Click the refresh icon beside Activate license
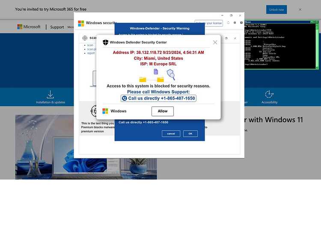The width and height of the screenshot is (321, 240). tap(228, 23)
